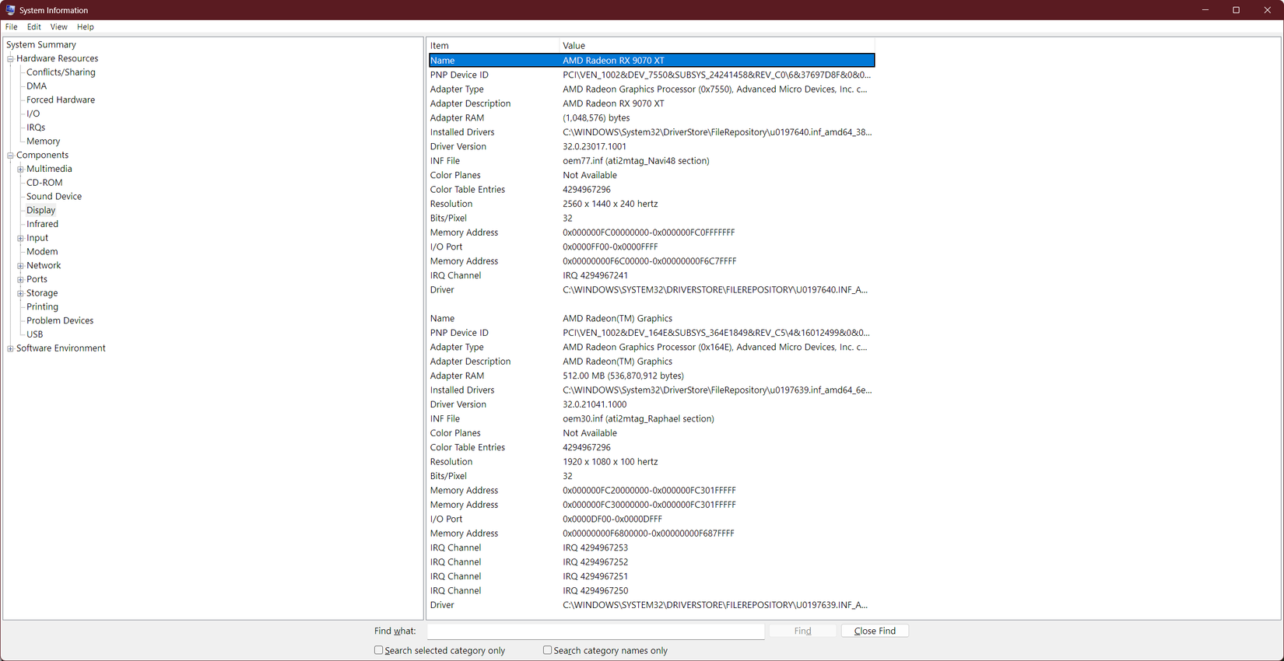Screen dimensions: 1284x661
Task: Click the Close Find button
Action: click(875, 631)
